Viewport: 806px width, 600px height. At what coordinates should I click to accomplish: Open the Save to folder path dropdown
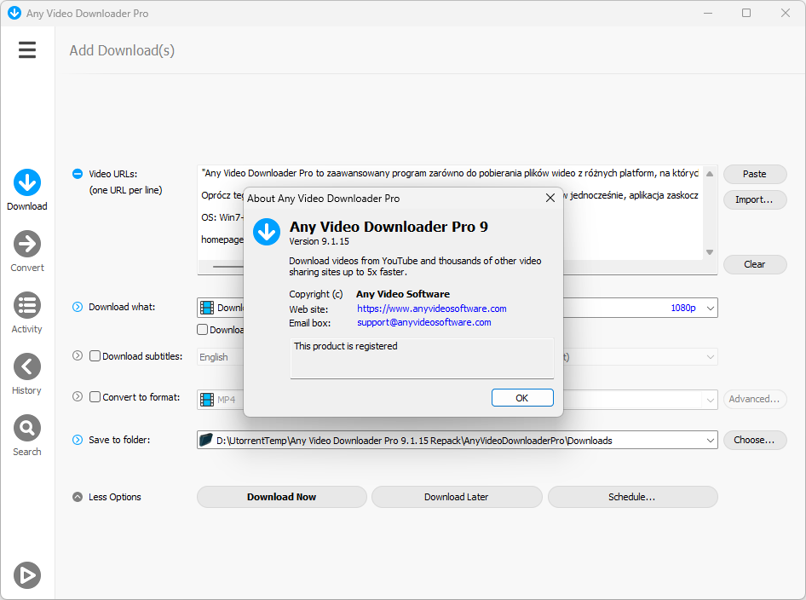pyautogui.click(x=710, y=441)
